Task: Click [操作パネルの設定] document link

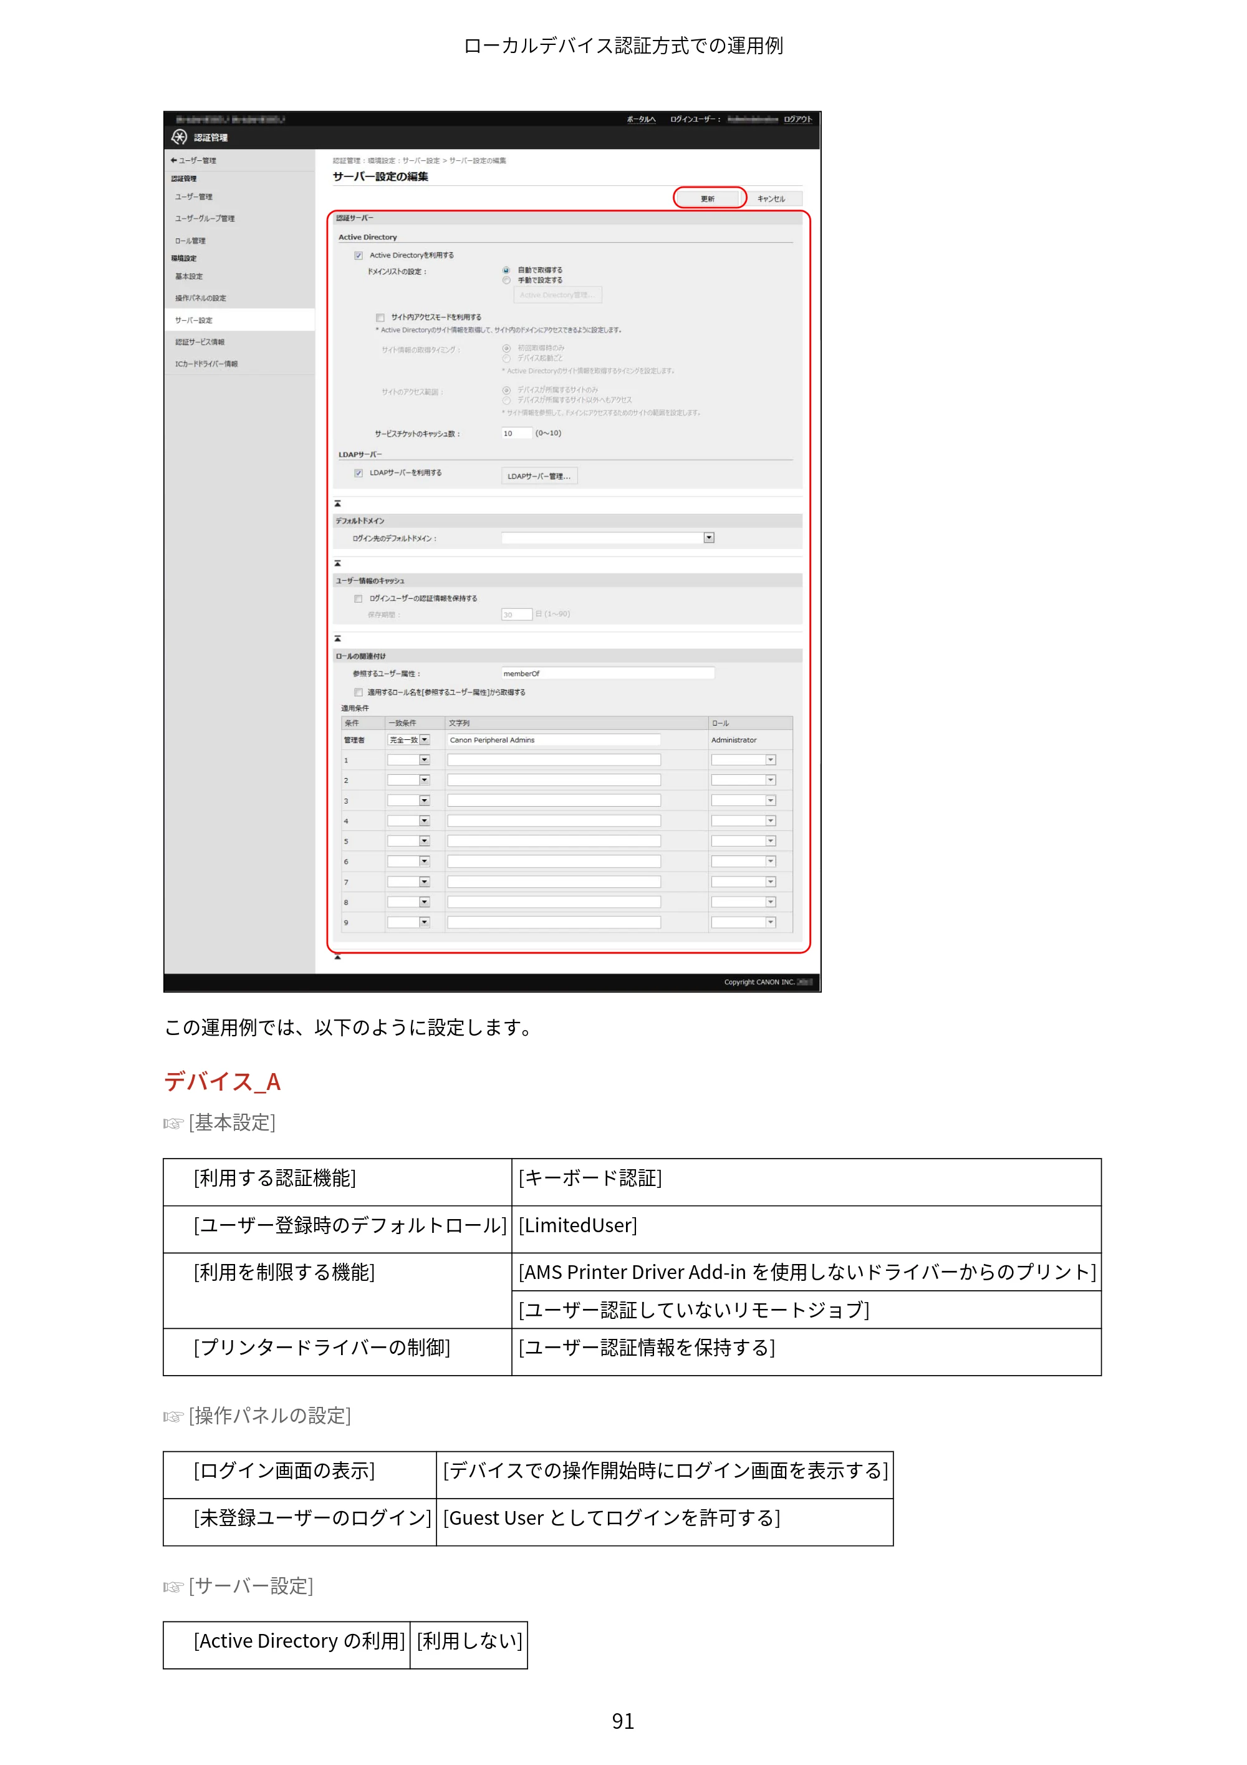Action: coord(270,1415)
